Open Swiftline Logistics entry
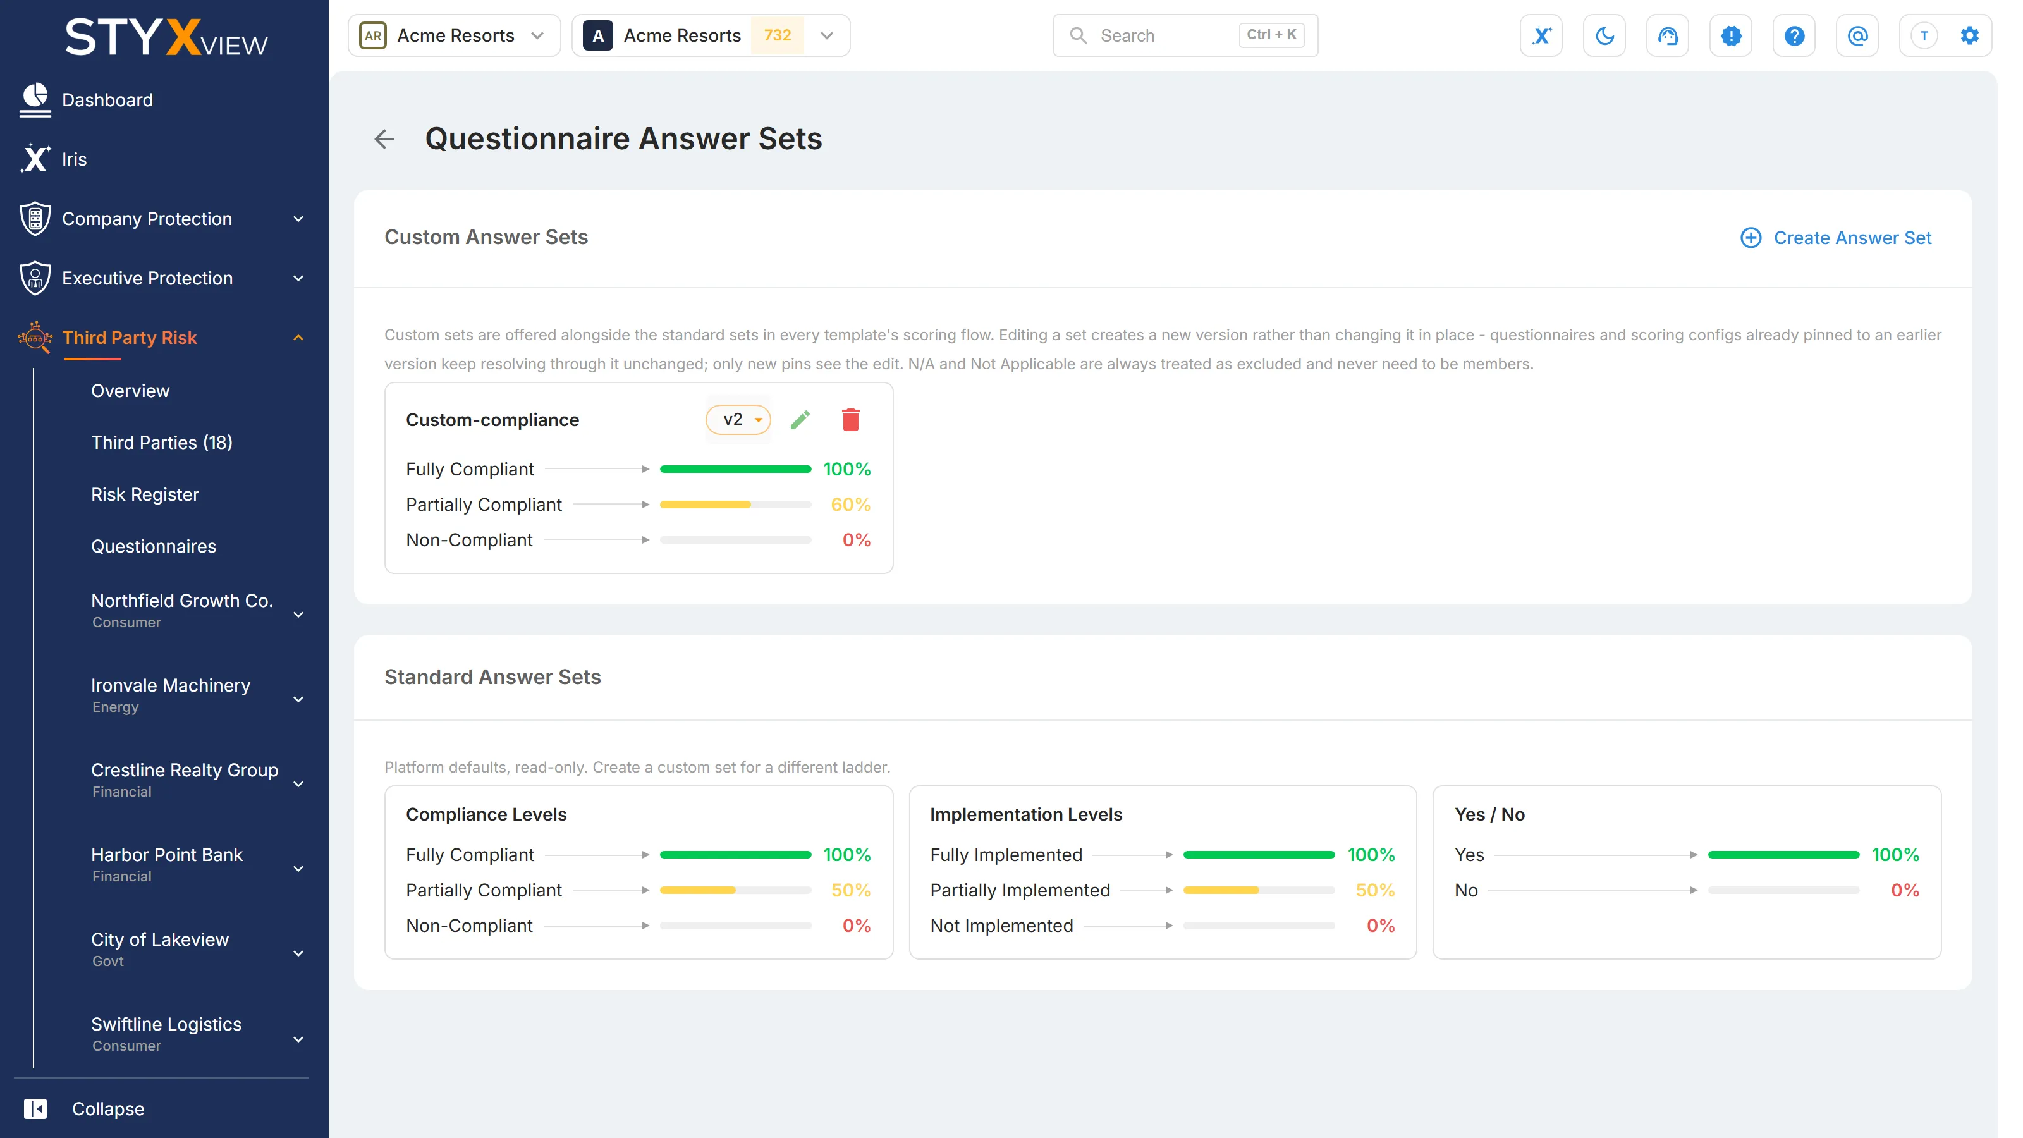 (x=166, y=1034)
